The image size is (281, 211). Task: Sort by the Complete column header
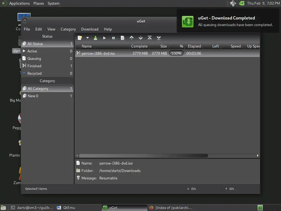pos(139,46)
